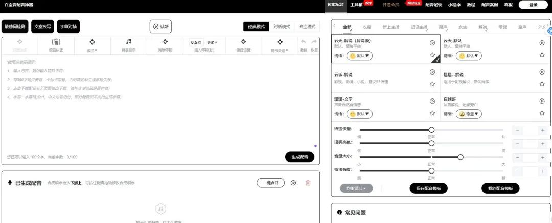Open the 更多 pause duration dropdown
Image resolution: width=552 pixels, height=223 pixels.
point(212,42)
